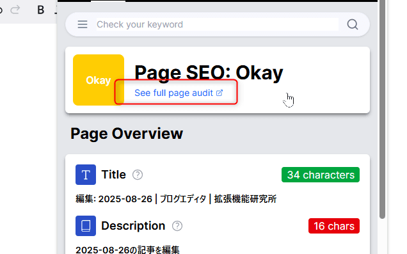Click the Description book icon

tap(86, 226)
